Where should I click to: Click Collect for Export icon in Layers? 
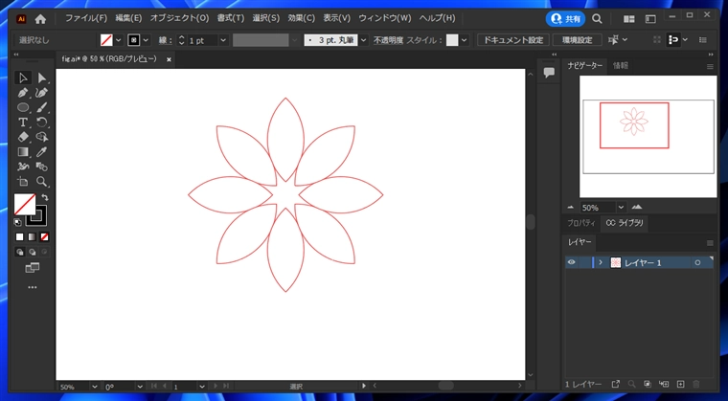click(616, 385)
